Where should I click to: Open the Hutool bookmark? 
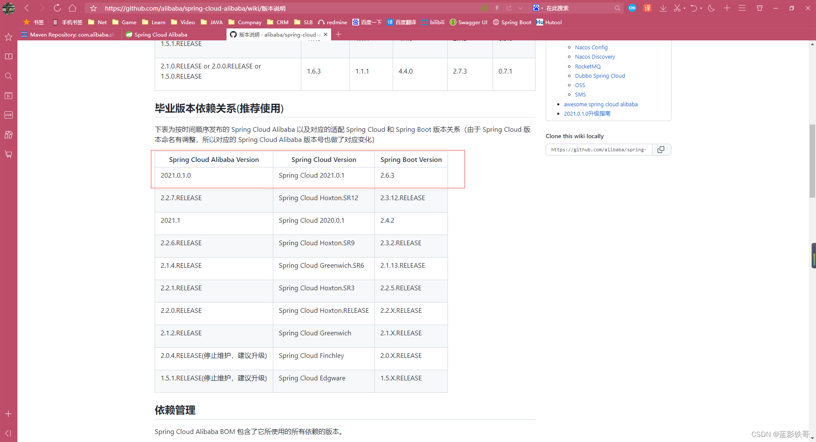click(x=549, y=22)
